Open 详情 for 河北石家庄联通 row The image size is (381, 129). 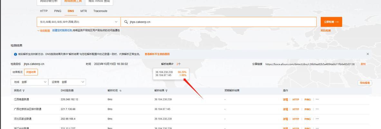(285, 119)
